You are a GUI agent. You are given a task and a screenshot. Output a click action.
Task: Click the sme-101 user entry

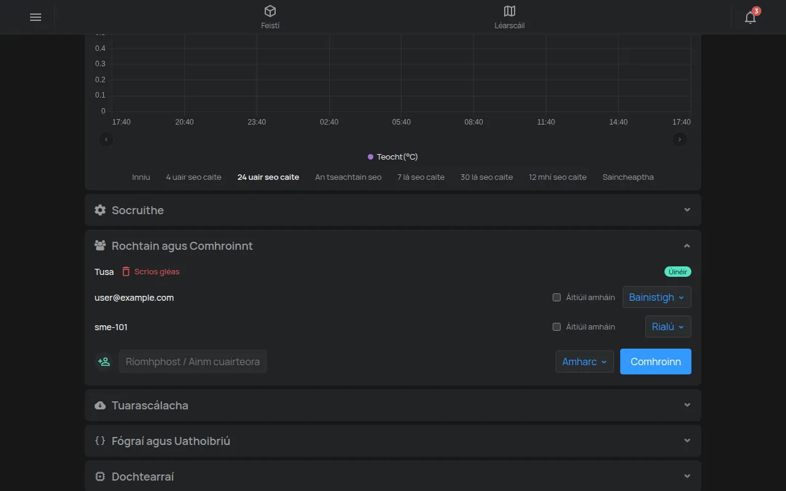[x=111, y=327]
